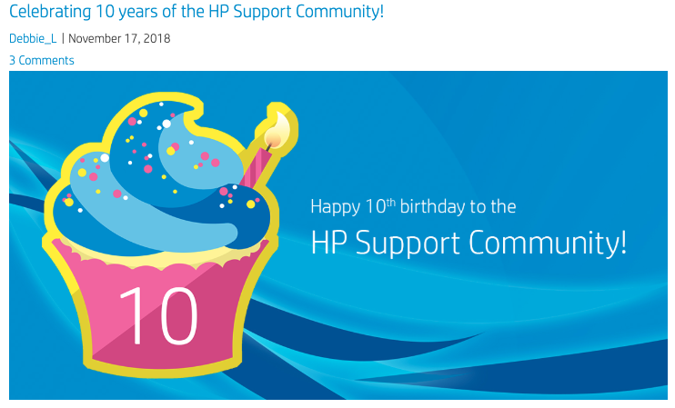Click the superscript "th" in banner greeting
The image size is (675, 408).
point(391,201)
